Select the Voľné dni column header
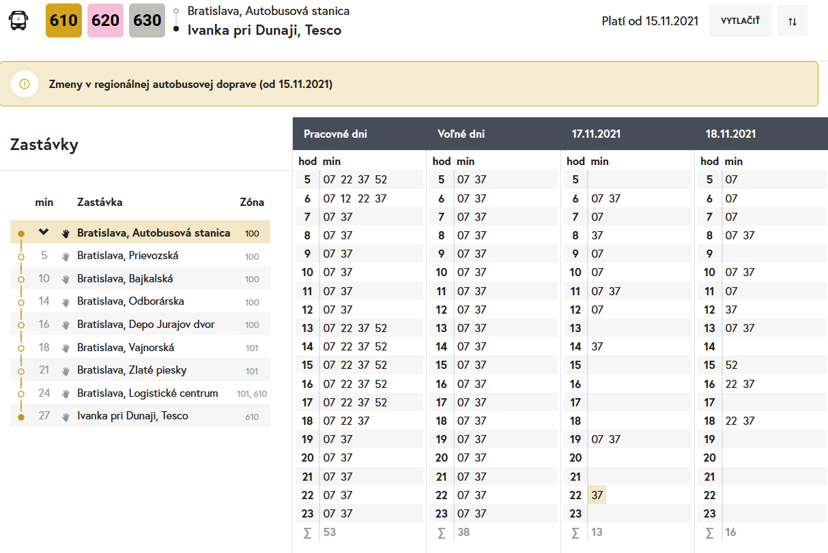The height and width of the screenshot is (553, 828). pyautogui.click(x=461, y=134)
